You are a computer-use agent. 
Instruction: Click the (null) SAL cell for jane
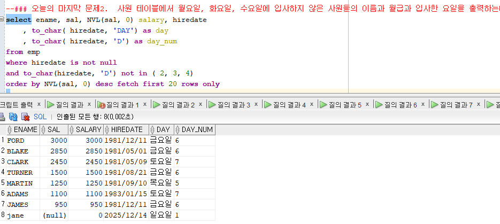[x=54, y=215]
